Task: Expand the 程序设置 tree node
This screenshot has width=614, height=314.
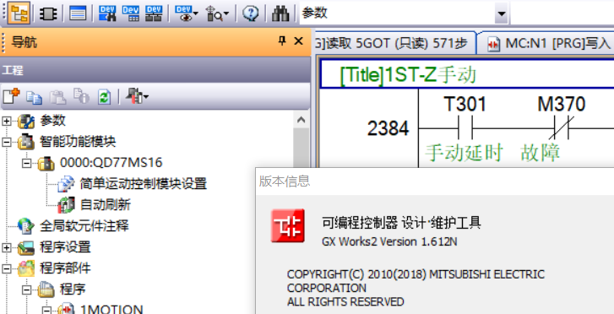Action: click(x=6, y=247)
